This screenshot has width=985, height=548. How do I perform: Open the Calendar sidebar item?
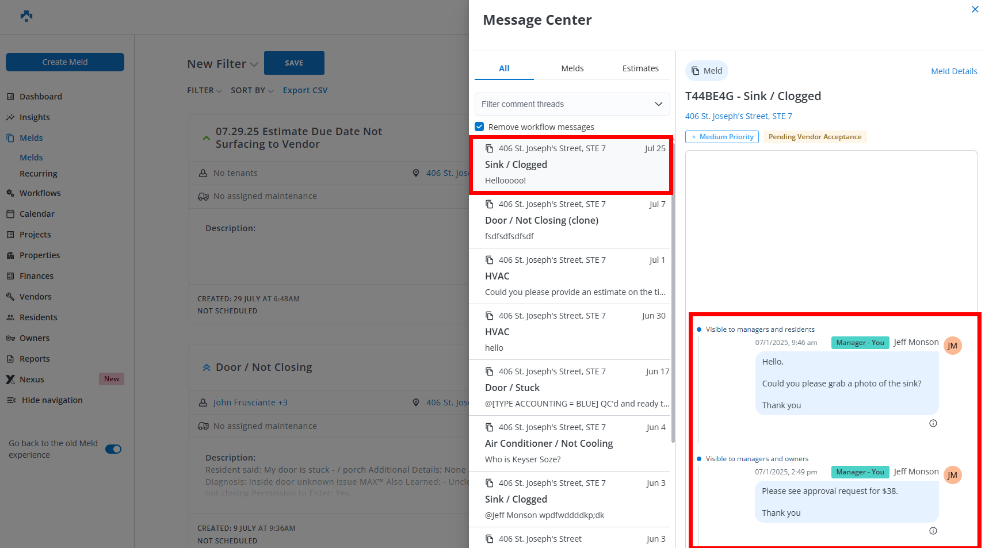(x=37, y=214)
